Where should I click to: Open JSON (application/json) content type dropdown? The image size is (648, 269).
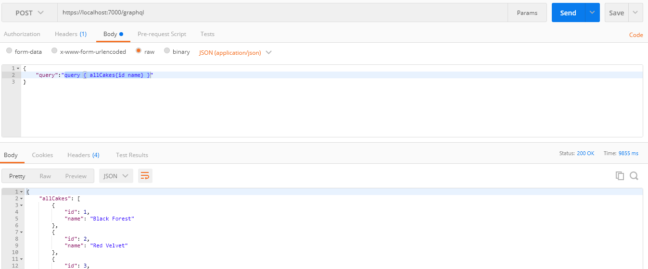[x=235, y=52]
